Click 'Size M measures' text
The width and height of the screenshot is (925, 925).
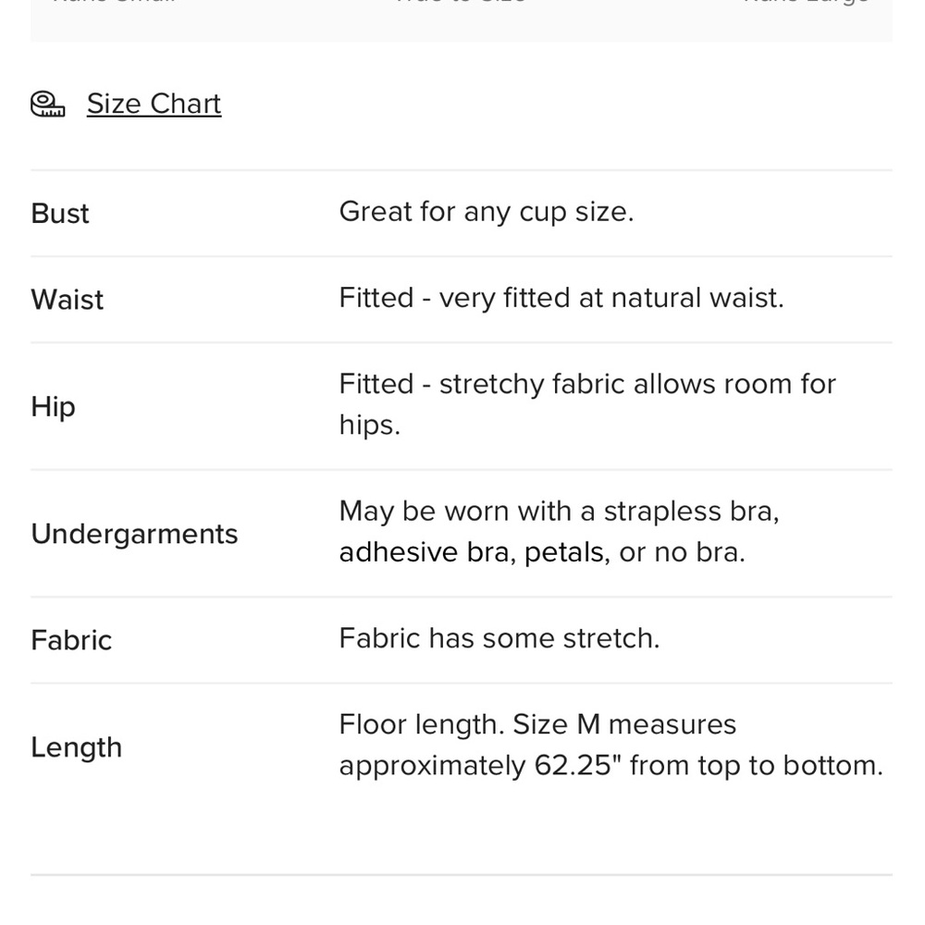[x=624, y=725]
